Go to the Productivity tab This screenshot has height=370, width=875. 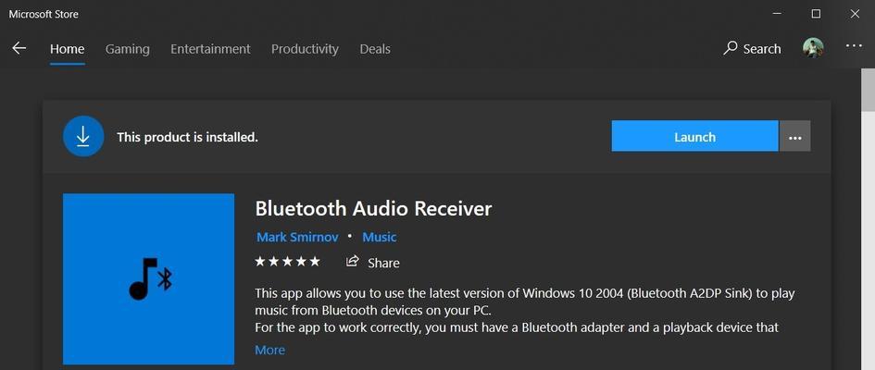click(x=305, y=49)
